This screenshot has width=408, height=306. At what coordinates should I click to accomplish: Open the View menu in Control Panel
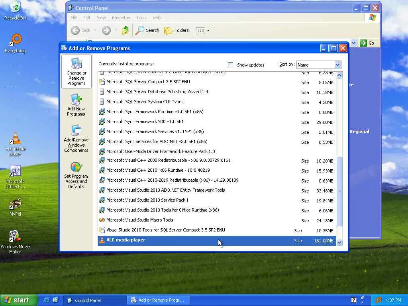[x=101, y=18]
